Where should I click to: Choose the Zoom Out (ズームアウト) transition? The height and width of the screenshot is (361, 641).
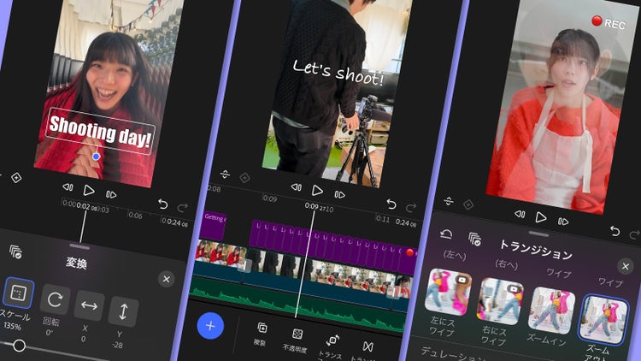coord(603,320)
